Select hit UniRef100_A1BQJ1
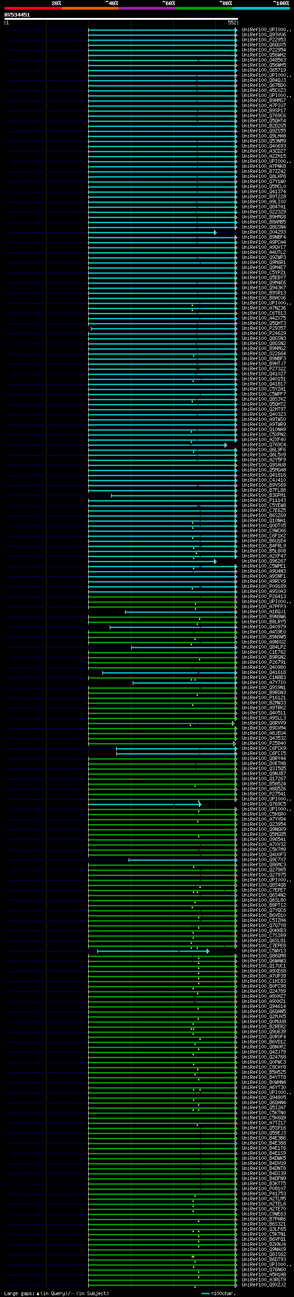Screen dimensions: 294x1297 point(263,612)
